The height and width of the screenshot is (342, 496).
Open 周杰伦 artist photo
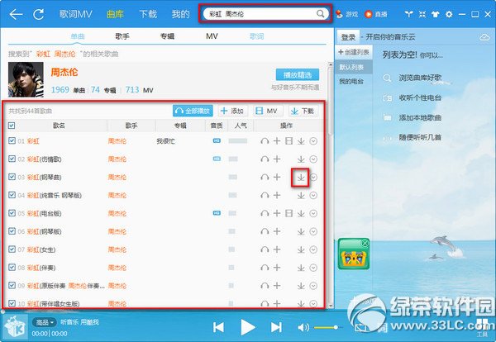(x=26, y=79)
